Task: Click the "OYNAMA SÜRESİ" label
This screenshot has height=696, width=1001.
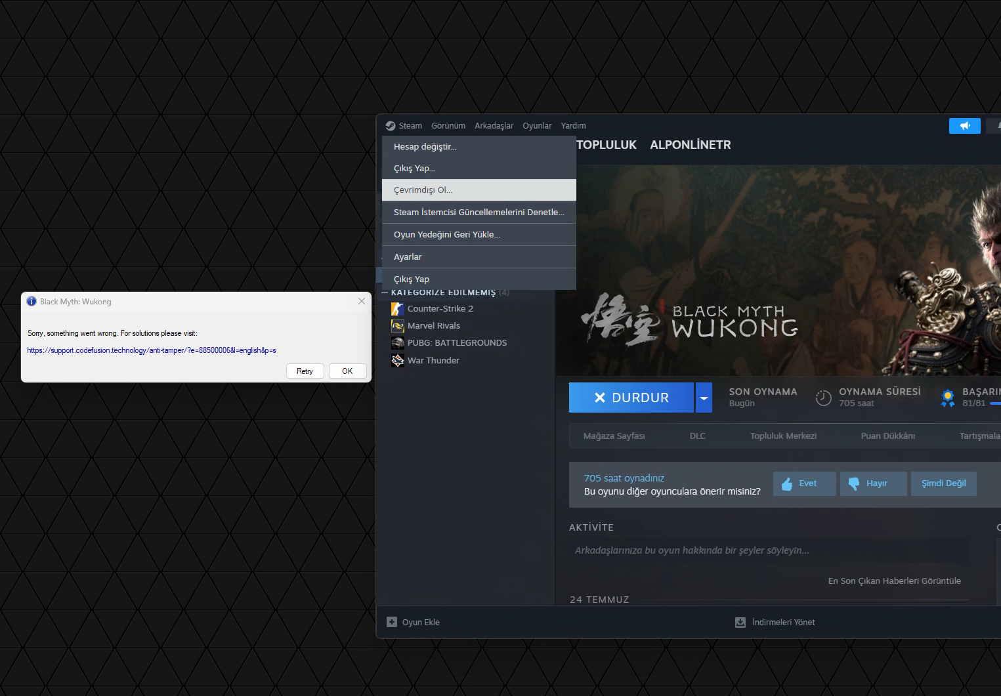Action: click(880, 392)
